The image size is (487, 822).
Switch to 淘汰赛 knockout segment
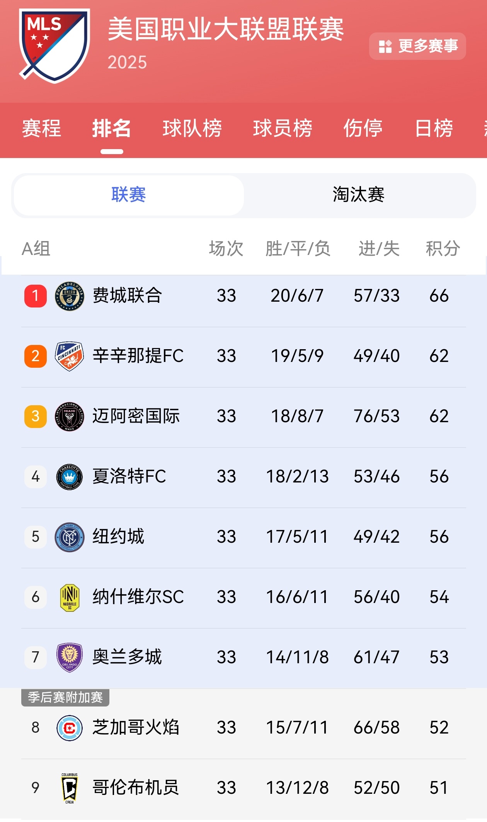[x=358, y=195]
